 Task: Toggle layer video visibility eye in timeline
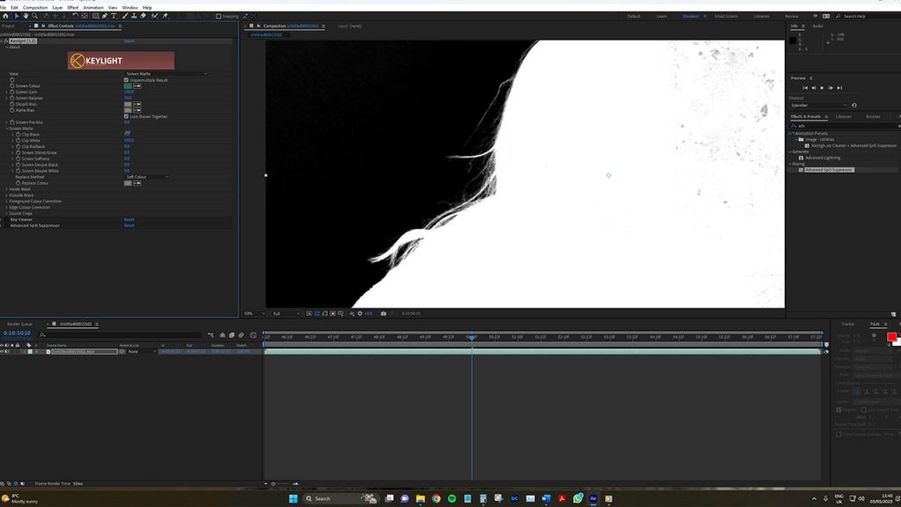coord(3,351)
